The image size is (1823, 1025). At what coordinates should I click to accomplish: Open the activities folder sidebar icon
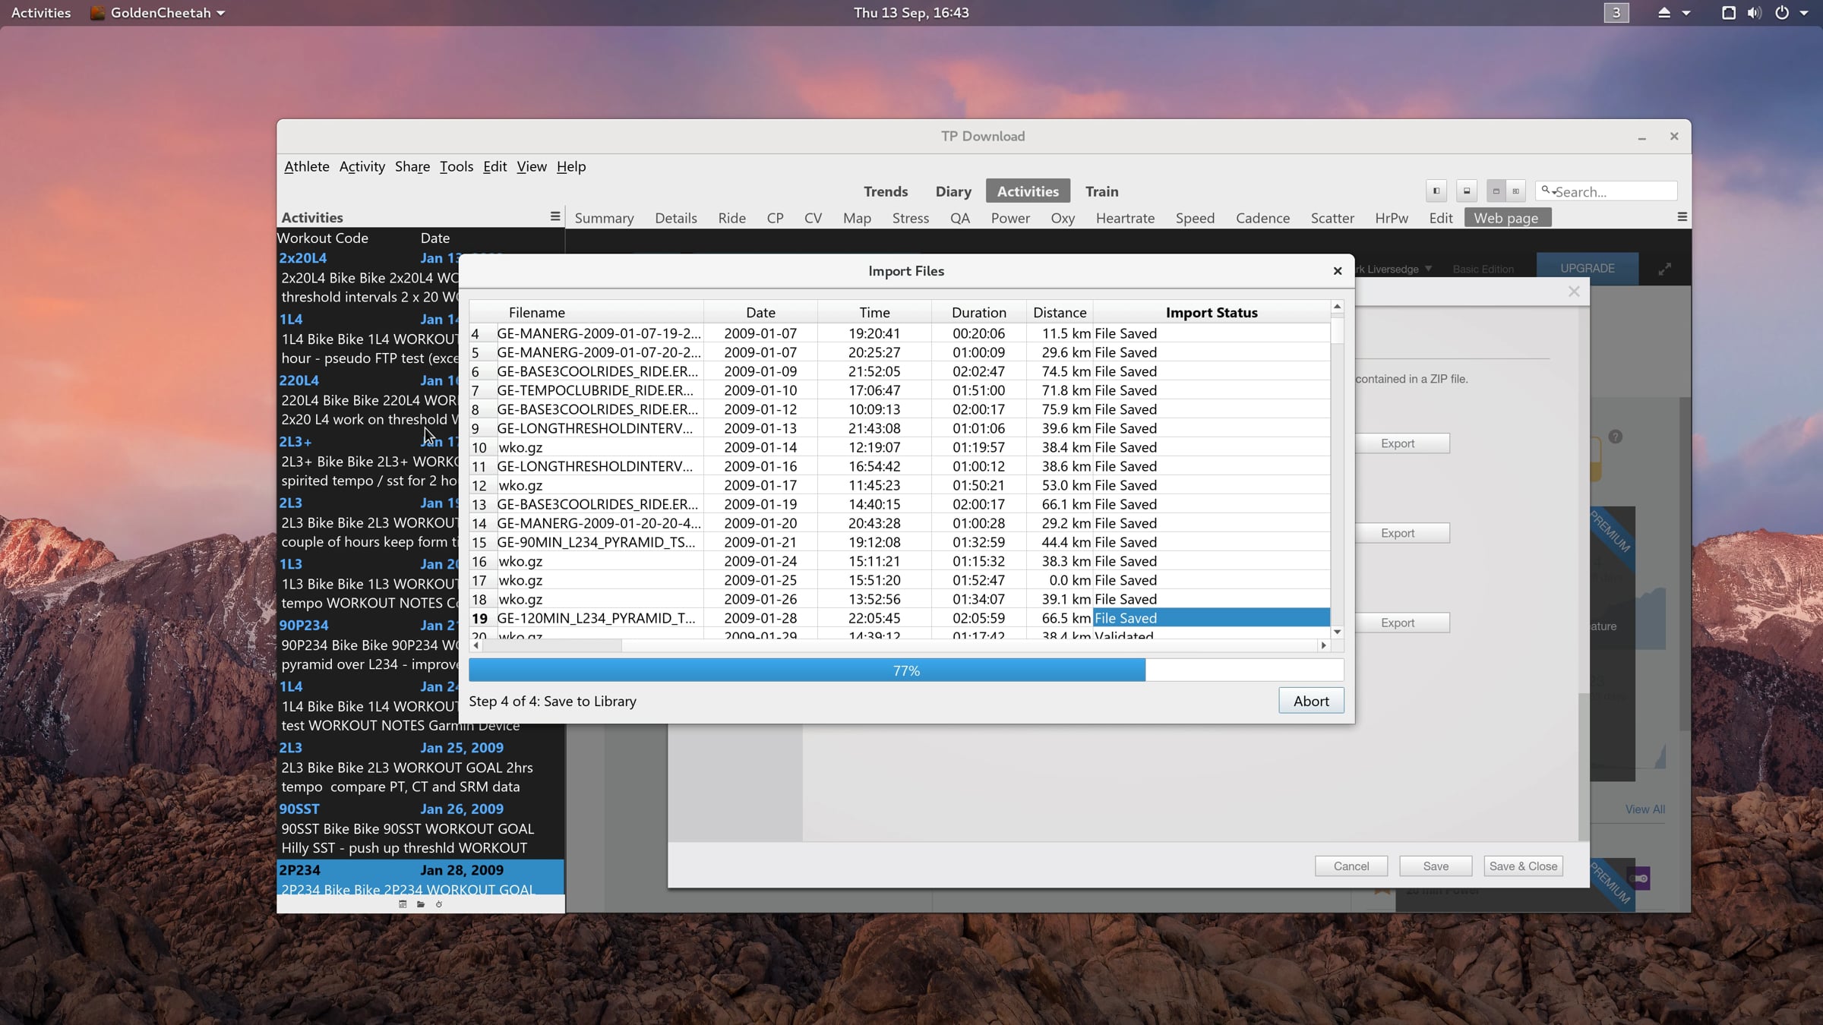pyautogui.click(x=421, y=904)
